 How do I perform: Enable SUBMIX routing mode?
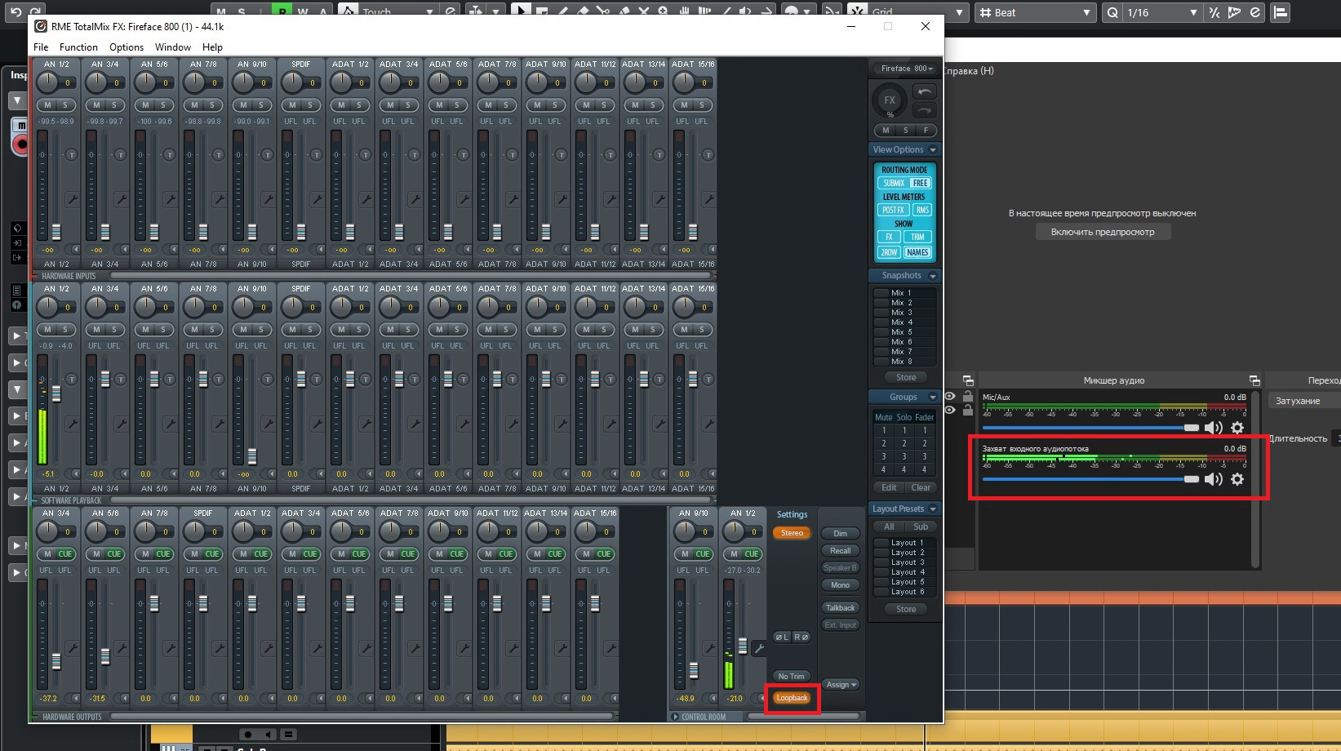pyautogui.click(x=894, y=184)
